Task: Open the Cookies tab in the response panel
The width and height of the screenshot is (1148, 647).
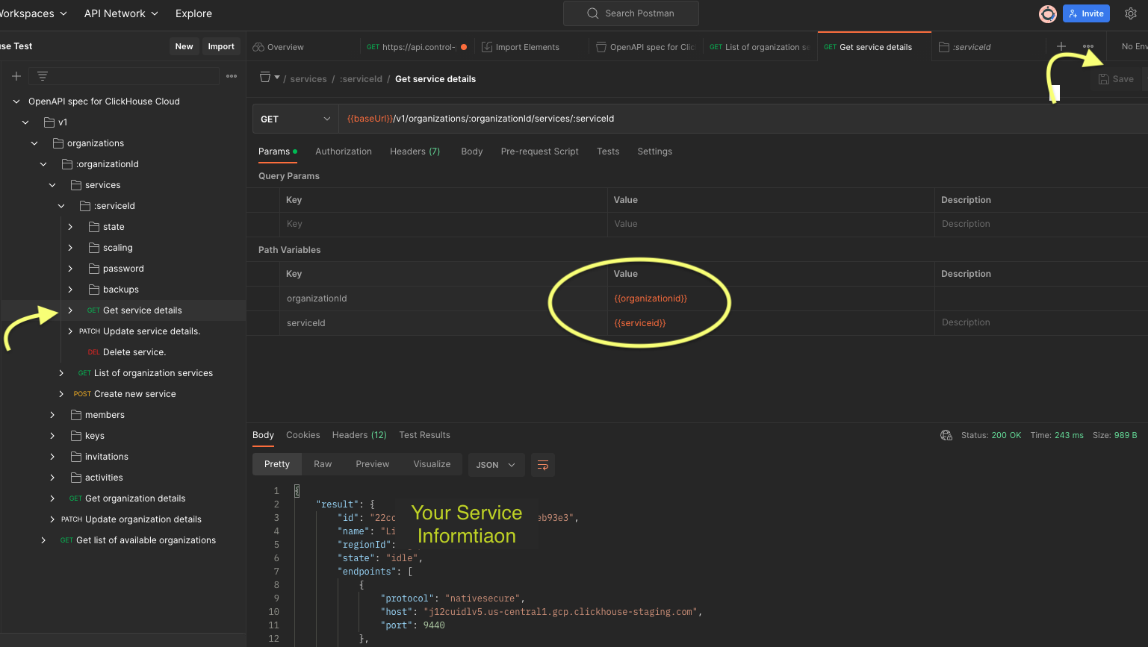Action: pos(303,434)
